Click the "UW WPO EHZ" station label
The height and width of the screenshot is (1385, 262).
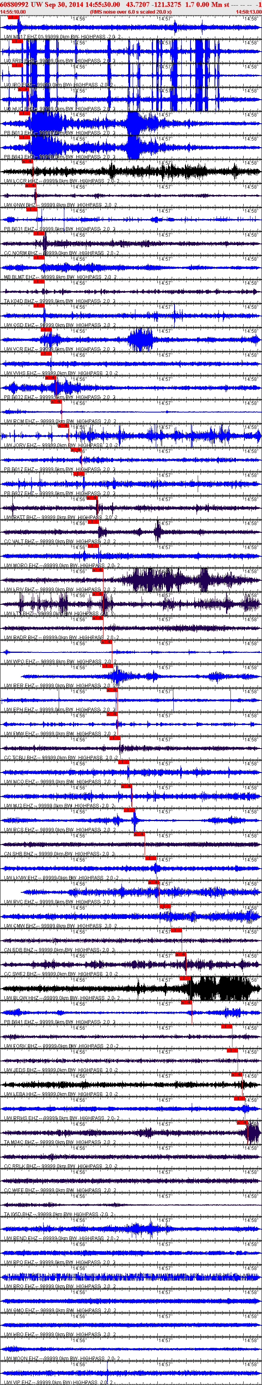click(x=20, y=662)
